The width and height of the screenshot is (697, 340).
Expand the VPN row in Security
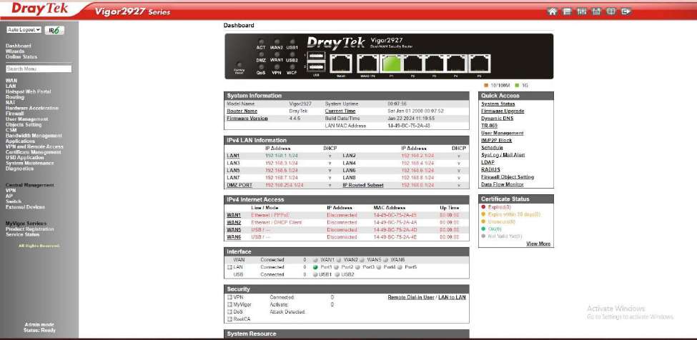coord(229,297)
